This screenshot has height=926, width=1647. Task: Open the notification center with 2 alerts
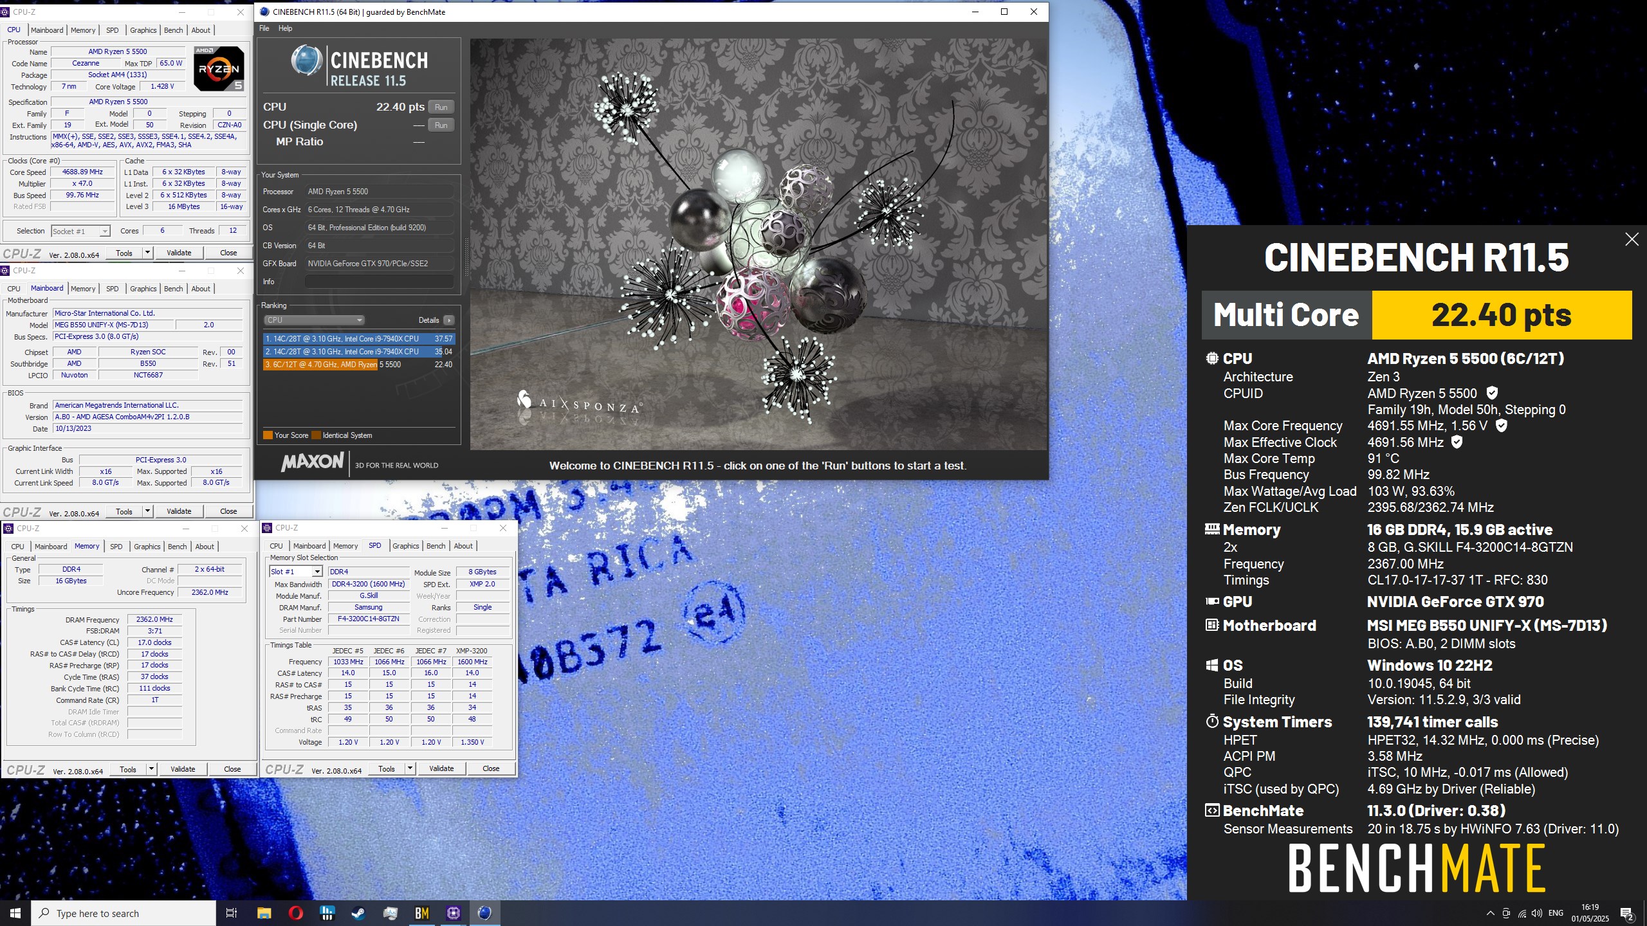[x=1626, y=913]
